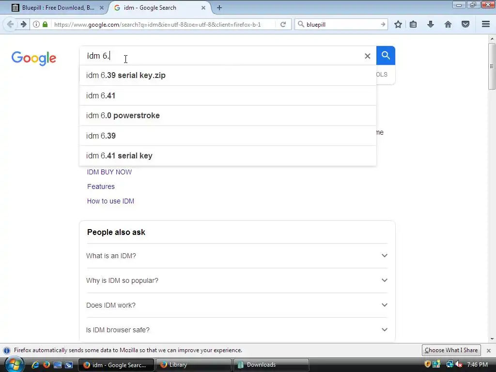Launch Internet Explorer from the taskbar
496x372 pixels.
[35, 365]
